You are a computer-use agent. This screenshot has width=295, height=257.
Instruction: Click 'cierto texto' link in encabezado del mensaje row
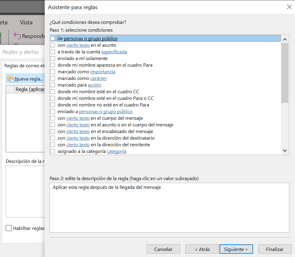point(78,132)
